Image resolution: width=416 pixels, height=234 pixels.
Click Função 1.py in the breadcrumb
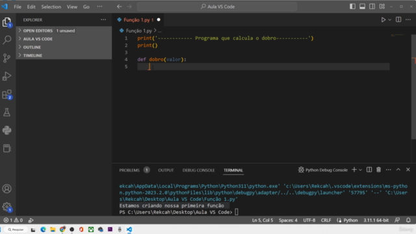[138, 31]
